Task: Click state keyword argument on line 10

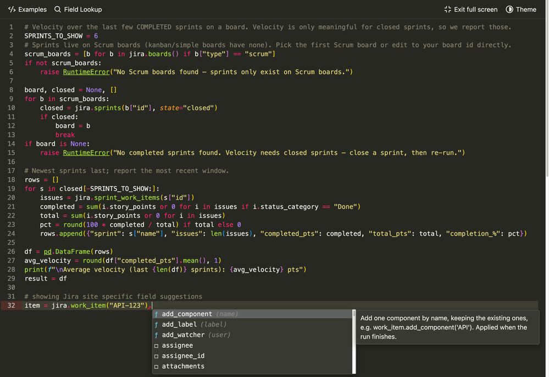Action: (169, 108)
